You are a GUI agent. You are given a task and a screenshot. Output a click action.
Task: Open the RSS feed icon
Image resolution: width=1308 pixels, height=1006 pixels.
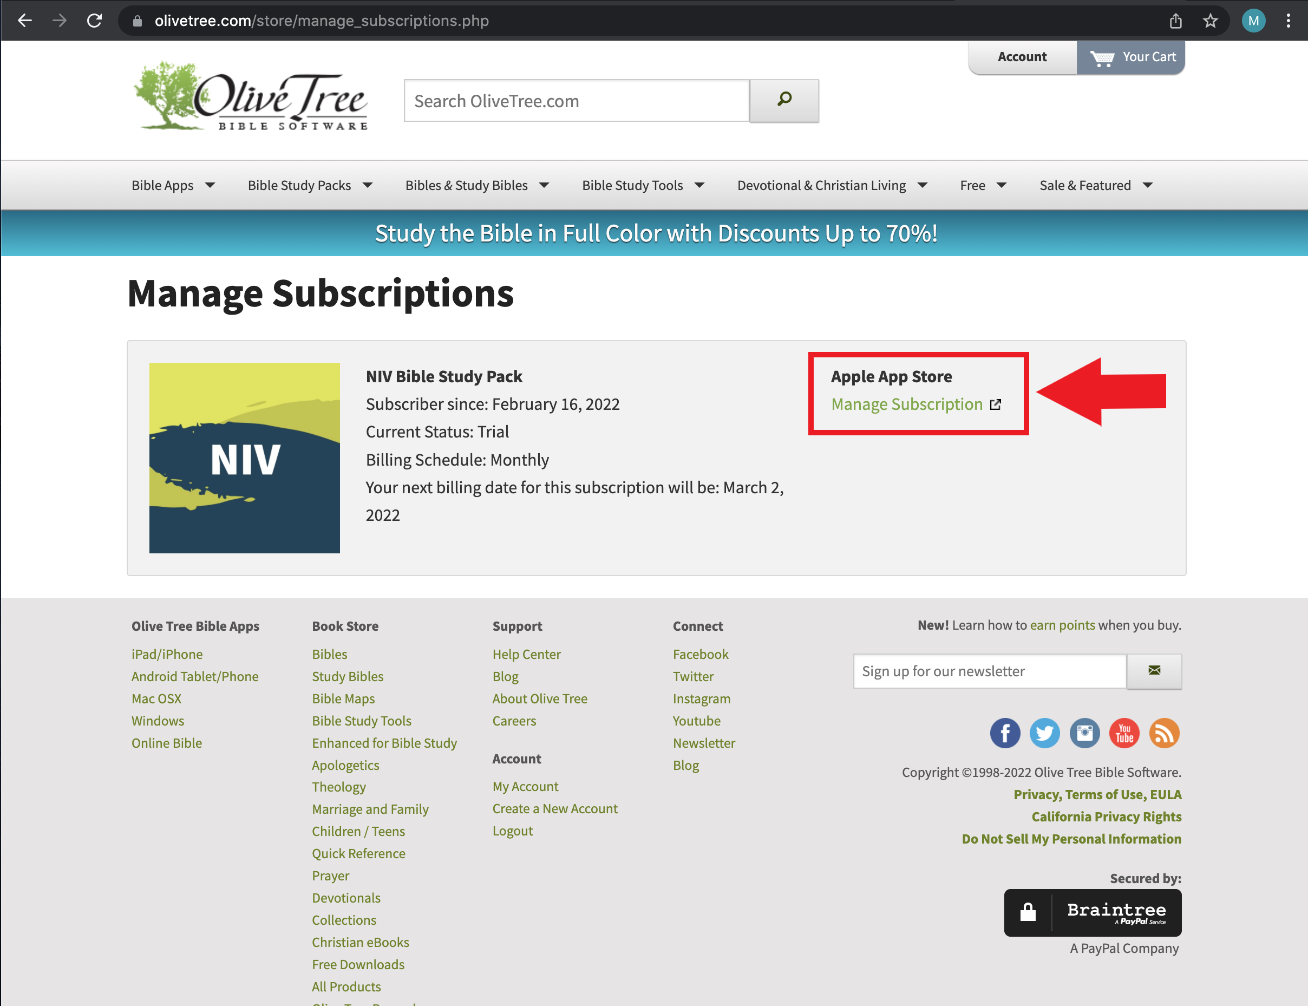click(x=1165, y=733)
